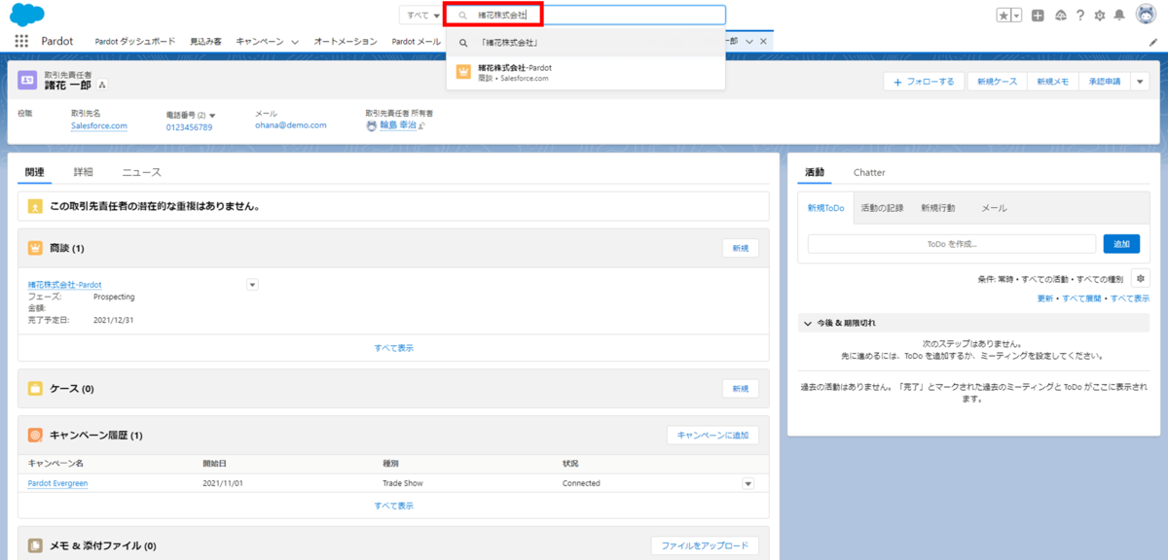The image size is (1168, 560).
Task: Open Salesforce.com account link
Action: [x=99, y=126]
